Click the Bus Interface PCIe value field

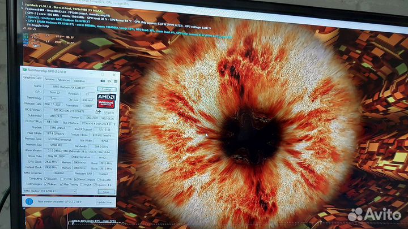[x=96, y=124]
